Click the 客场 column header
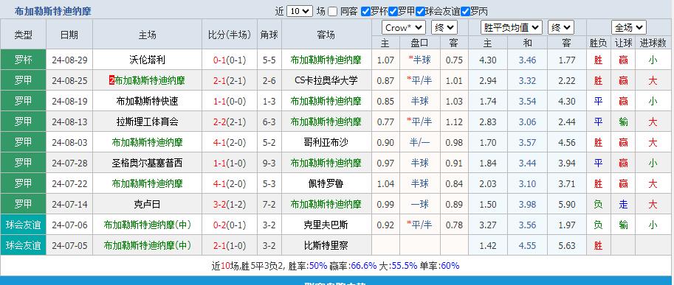The image size is (674, 285). 326,35
